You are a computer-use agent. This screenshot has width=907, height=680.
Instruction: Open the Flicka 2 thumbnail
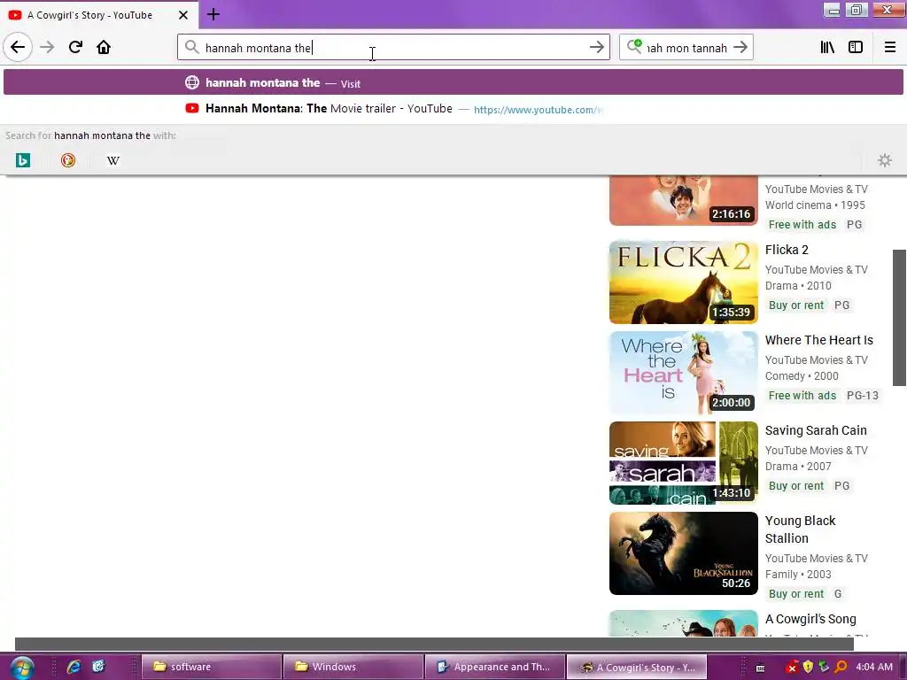683,282
